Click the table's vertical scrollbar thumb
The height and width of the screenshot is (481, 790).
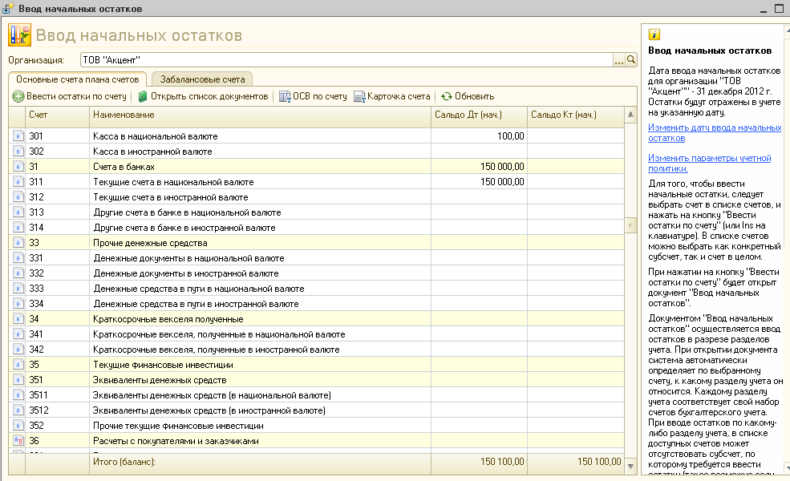(x=630, y=225)
